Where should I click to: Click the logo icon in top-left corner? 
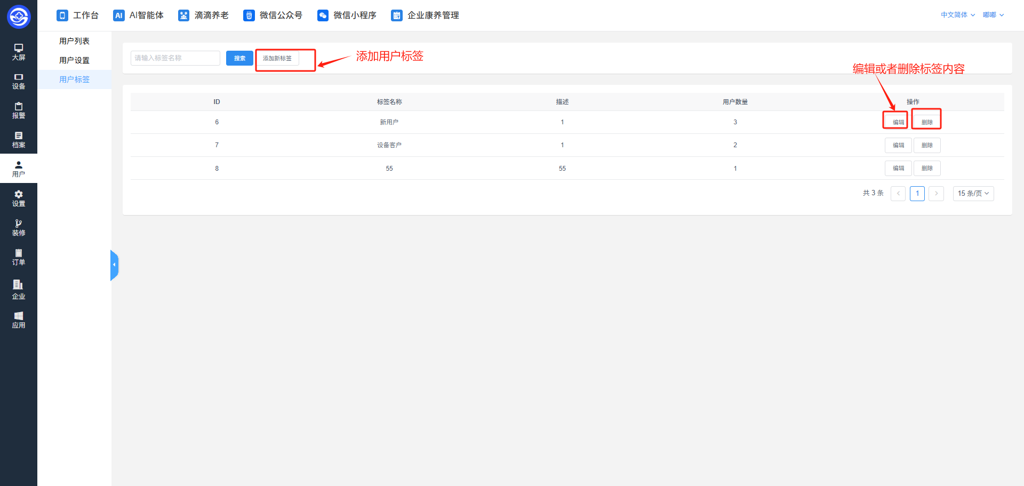(19, 17)
